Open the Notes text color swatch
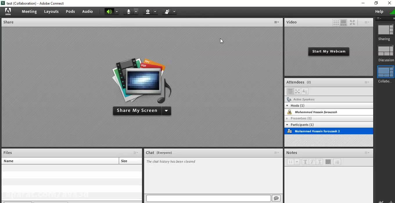The image size is (395, 203). [x=328, y=162]
